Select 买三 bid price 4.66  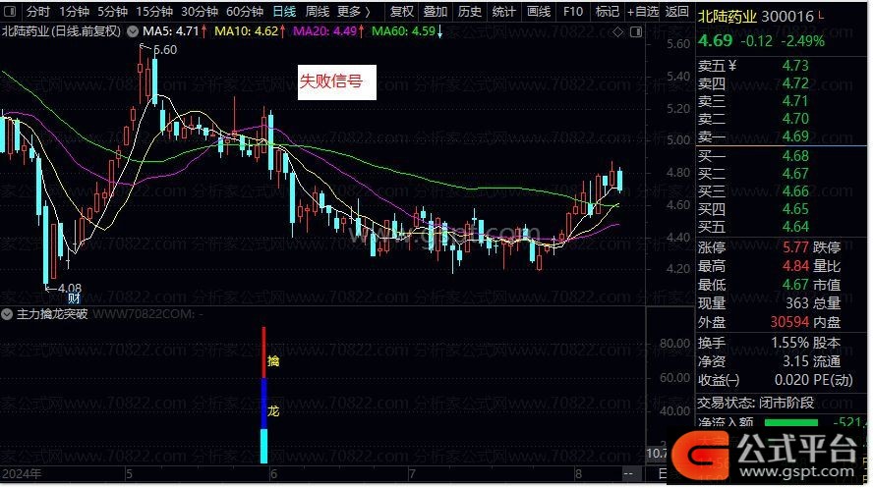(x=795, y=191)
